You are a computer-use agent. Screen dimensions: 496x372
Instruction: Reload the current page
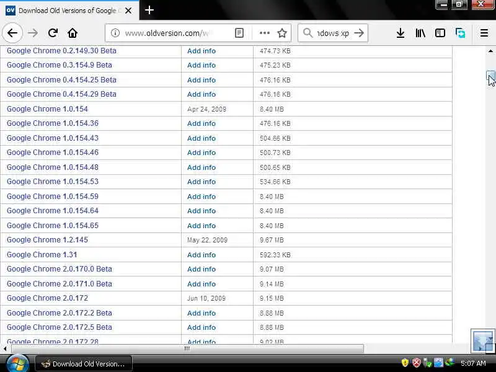click(x=53, y=33)
